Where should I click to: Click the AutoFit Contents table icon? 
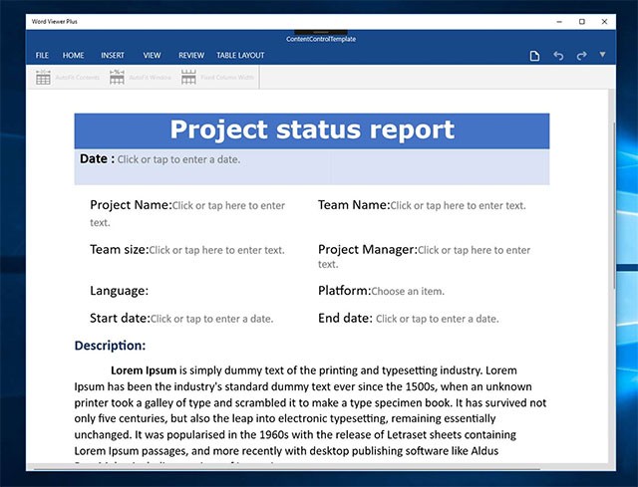pyautogui.click(x=43, y=77)
